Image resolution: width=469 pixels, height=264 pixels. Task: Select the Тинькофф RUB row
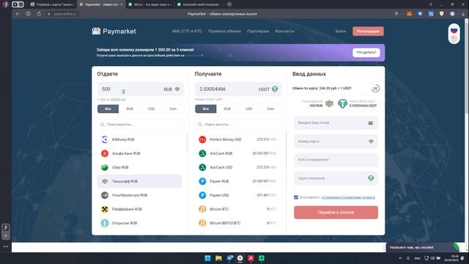tap(139, 181)
